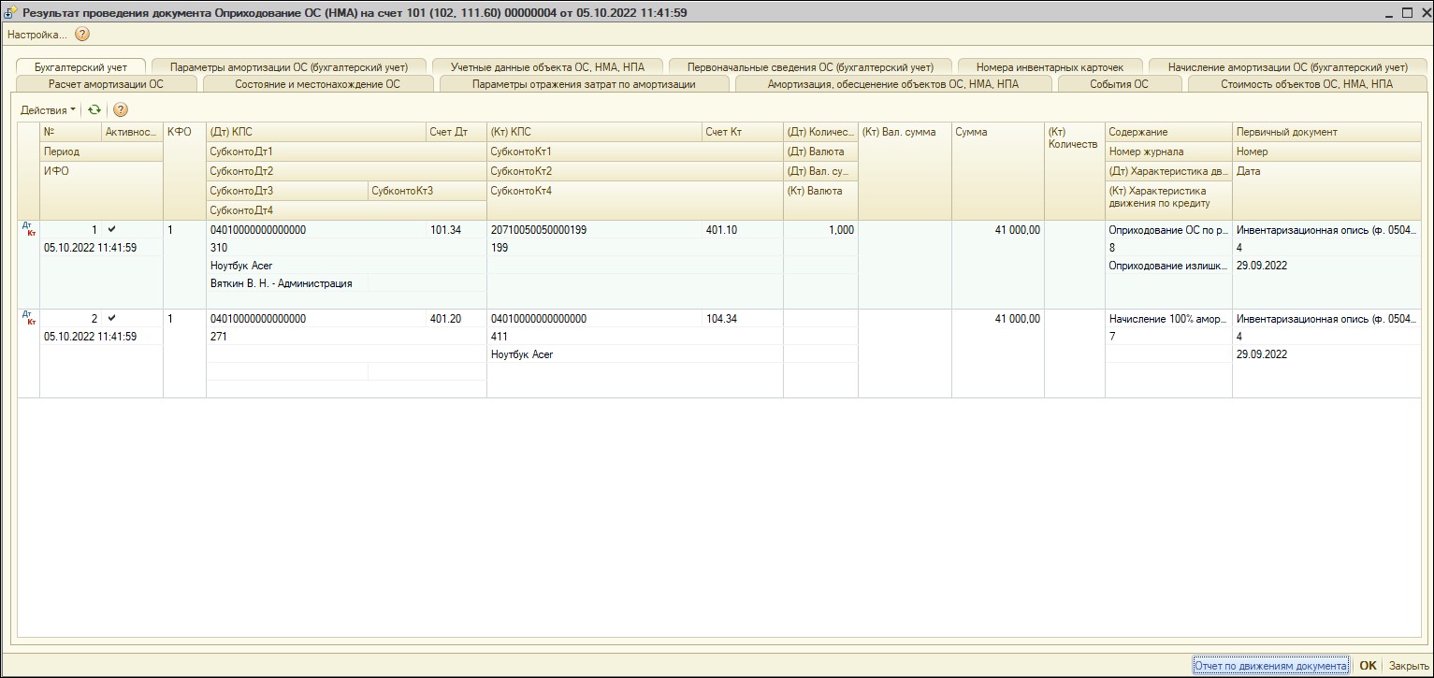1434x678 pixels.
Task: Click the Содержание column header
Action: 1168,132
